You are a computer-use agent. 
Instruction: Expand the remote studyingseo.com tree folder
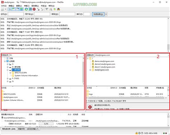[x=90, y=70]
